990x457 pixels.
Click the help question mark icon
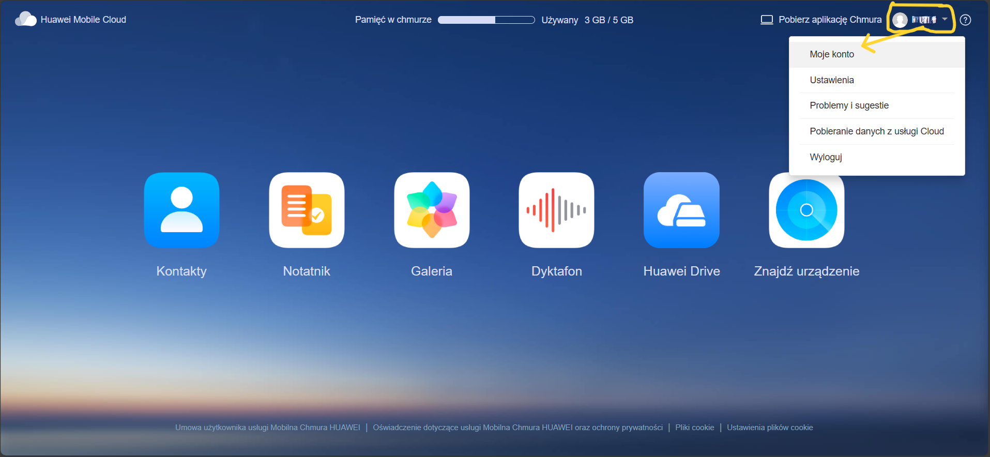(x=965, y=20)
